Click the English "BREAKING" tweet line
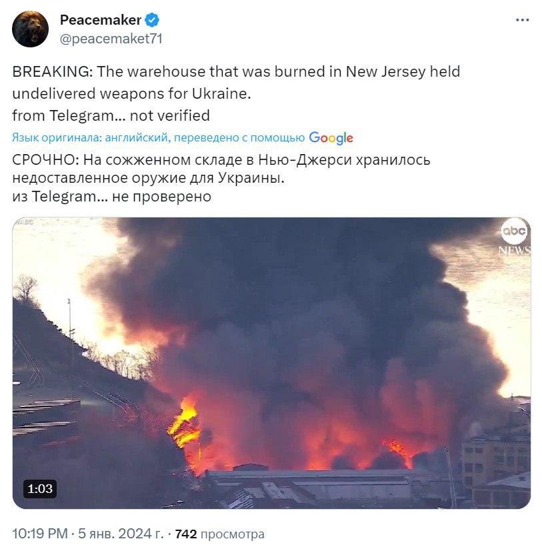542x551 pixels. (x=236, y=71)
